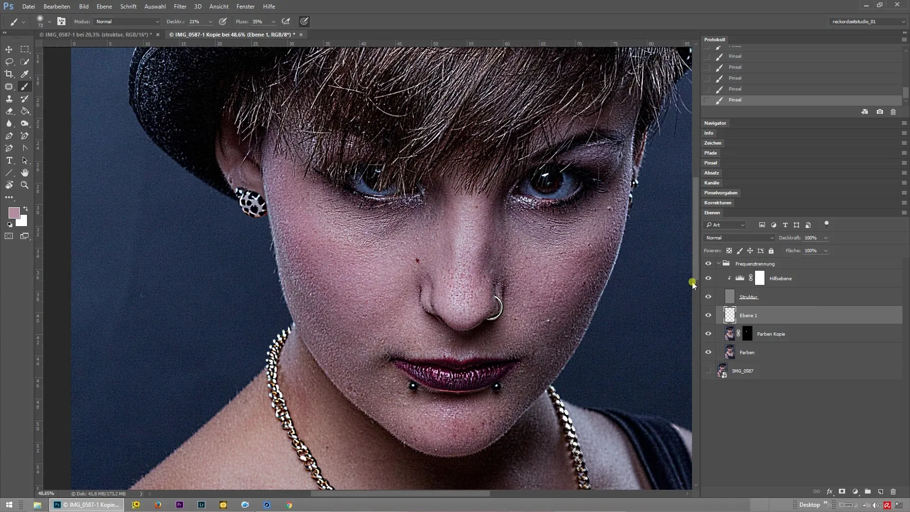Switch to IMG_0587-1 struktur document tab
The width and height of the screenshot is (910, 512).
(x=95, y=35)
